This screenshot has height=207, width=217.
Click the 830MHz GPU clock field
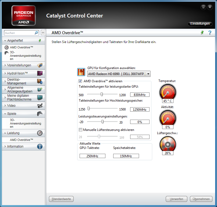pyautogui.click(x=140, y=95)
